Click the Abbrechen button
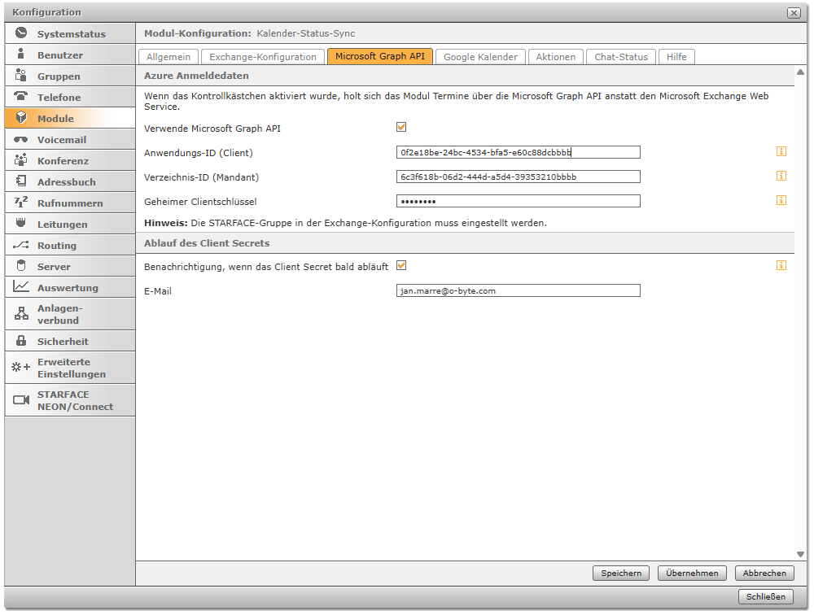This screenshot has height=615, width=814. pos(764,573)
